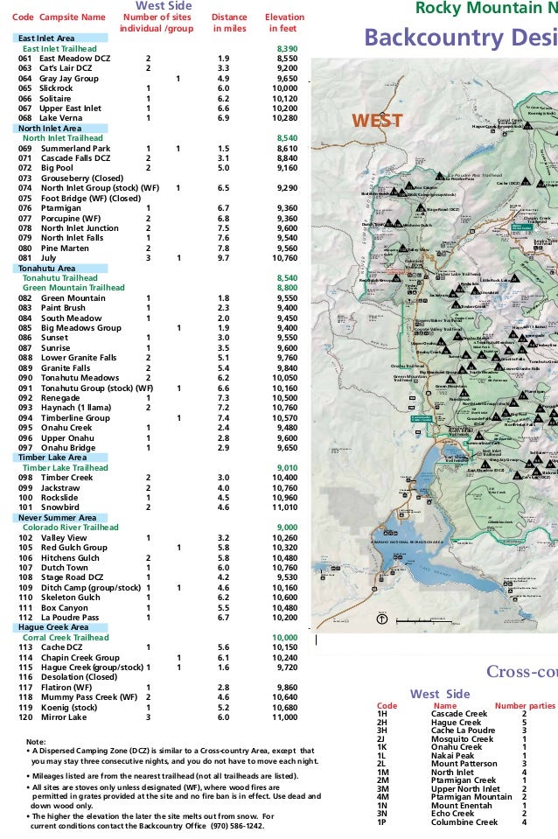Select the 'Timber Lake Area' section heading
Viewport: 558px width, 839px height.
(60, 458)
